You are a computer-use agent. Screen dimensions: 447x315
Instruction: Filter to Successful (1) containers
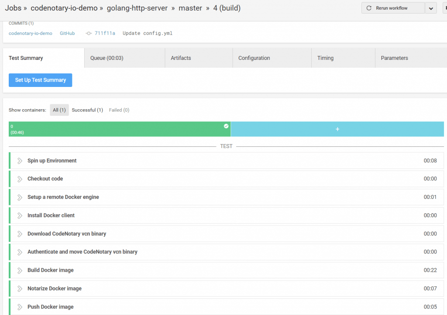click(x=87, y=110)
